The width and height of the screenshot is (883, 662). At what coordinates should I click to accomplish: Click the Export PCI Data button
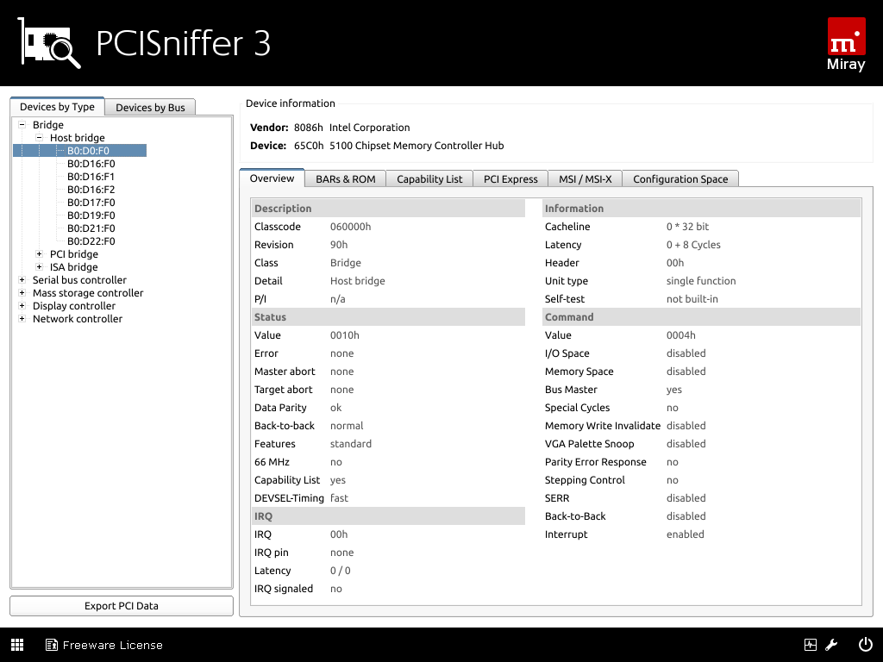(x=122, y=606)
